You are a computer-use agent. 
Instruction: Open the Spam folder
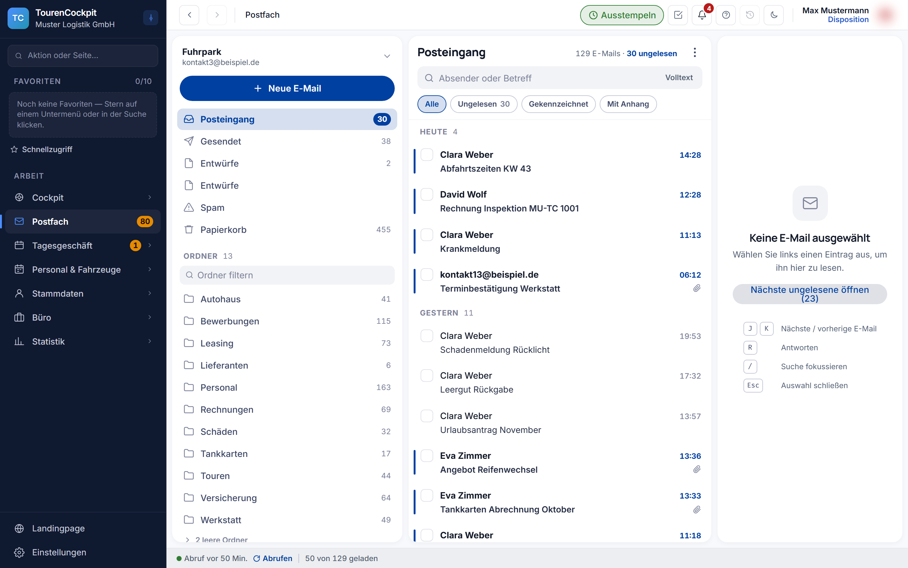tap(287, 208)
